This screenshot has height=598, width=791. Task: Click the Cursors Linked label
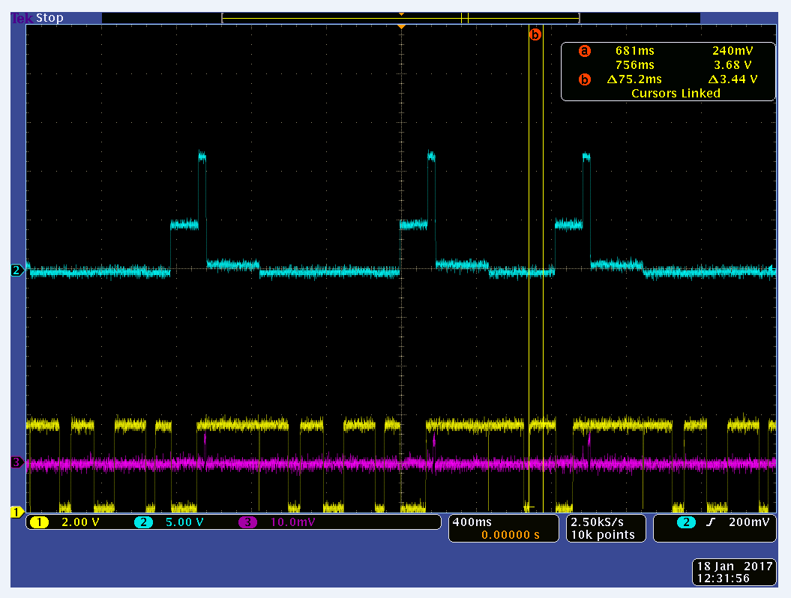tap(676, 93)
